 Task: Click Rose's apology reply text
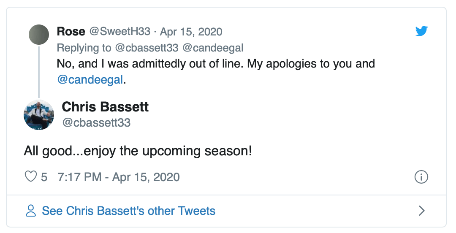tap(215, 64)
